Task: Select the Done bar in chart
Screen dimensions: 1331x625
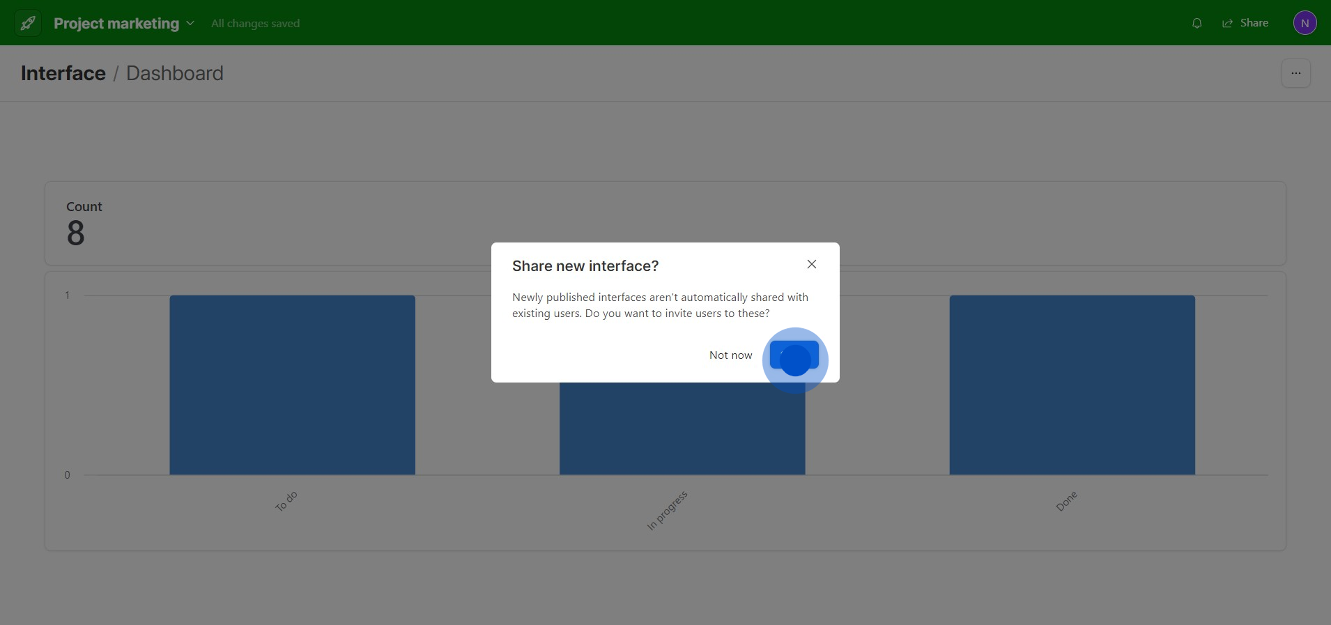Action: click(x=1072, y=385)
